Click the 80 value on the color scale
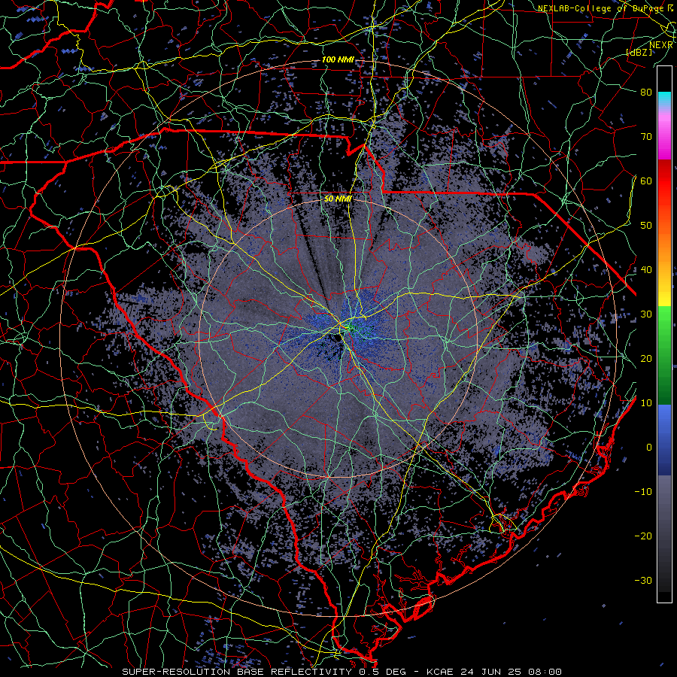 pyautogui.click(x=646, y=93)
